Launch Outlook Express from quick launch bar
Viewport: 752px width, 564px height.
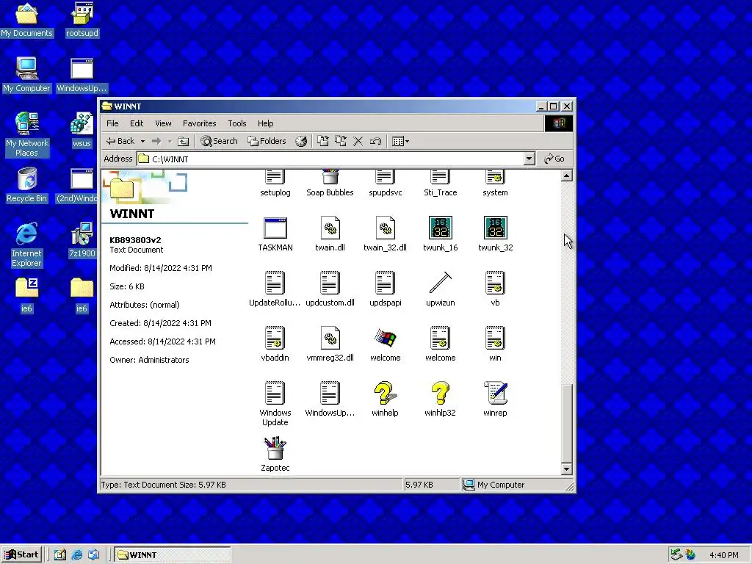pos(93,555)
